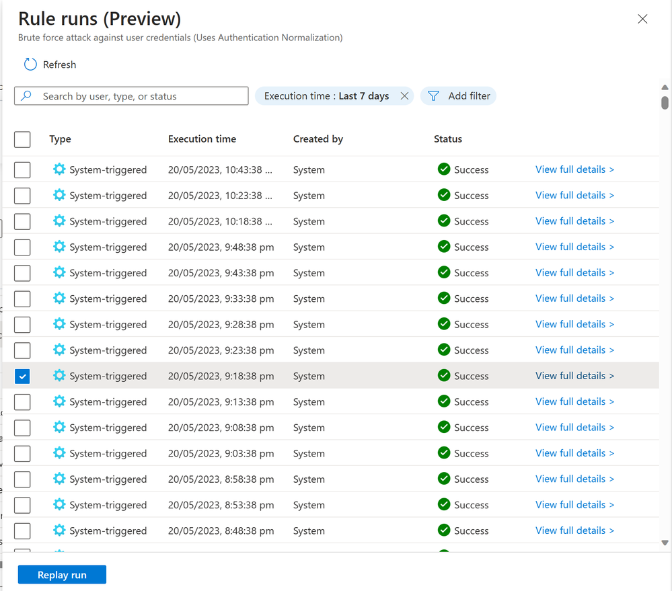Click the gear icon in 9:33:38 pm row

[x=59, y=298]
